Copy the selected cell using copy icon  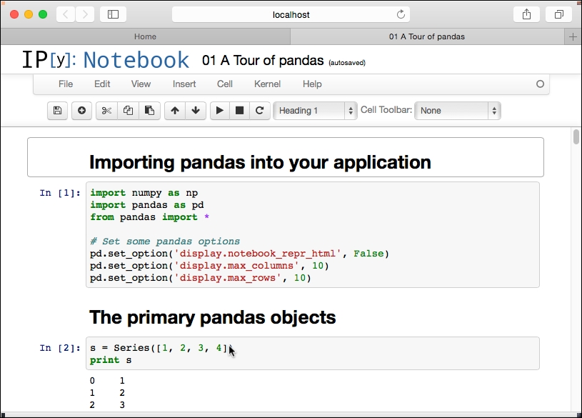point(128,110)
